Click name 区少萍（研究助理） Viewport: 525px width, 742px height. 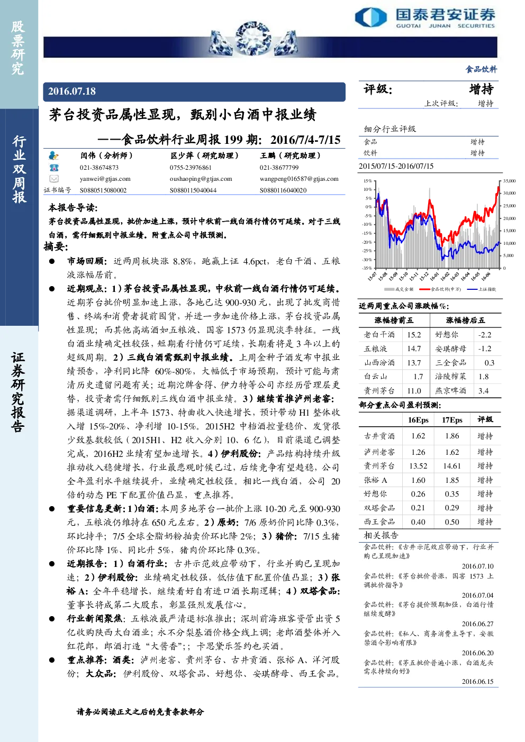coord(204,155)
